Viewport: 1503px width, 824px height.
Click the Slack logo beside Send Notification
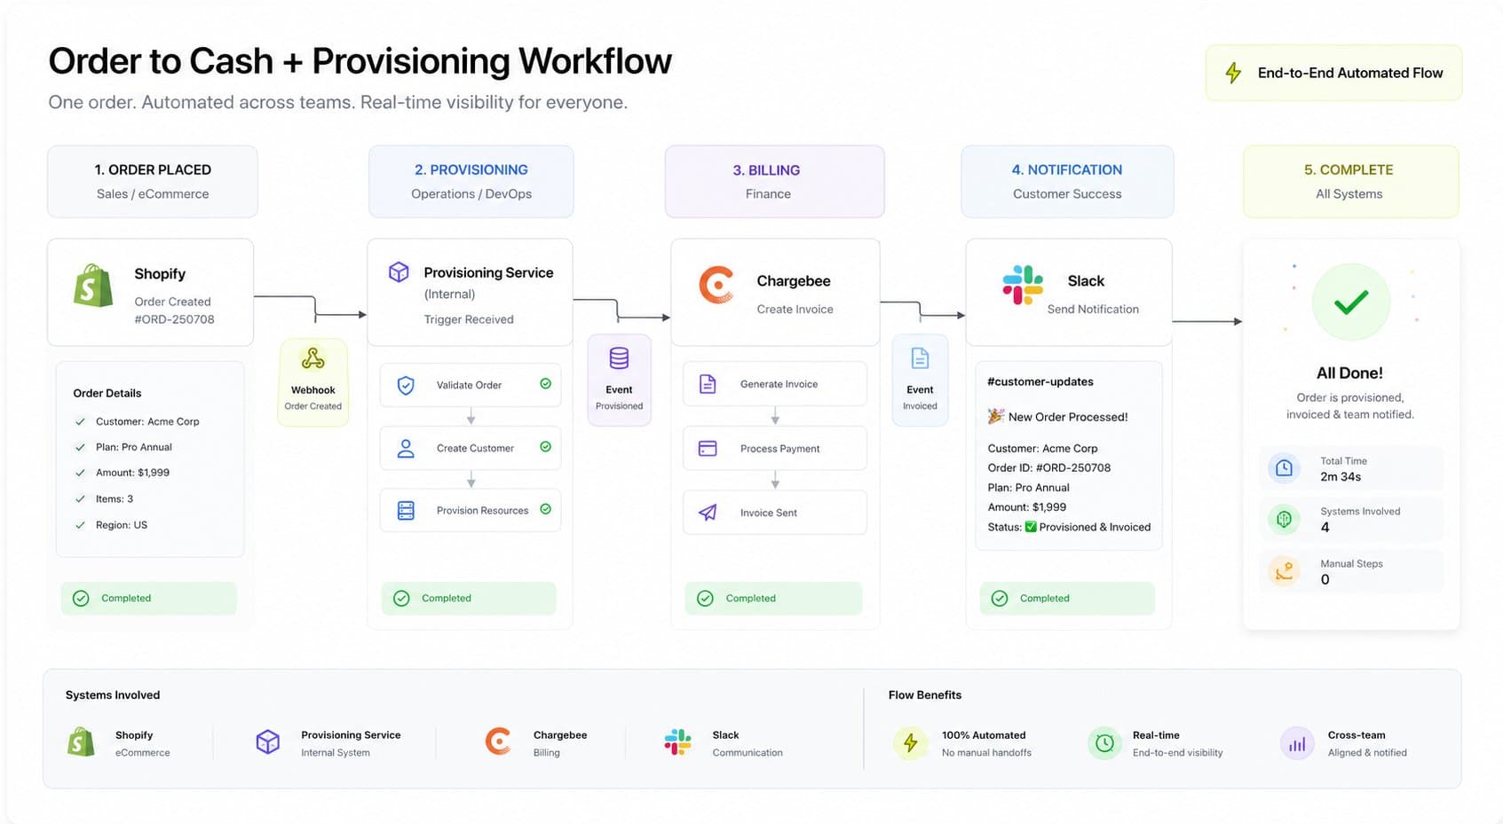(x=1023, y=285)
